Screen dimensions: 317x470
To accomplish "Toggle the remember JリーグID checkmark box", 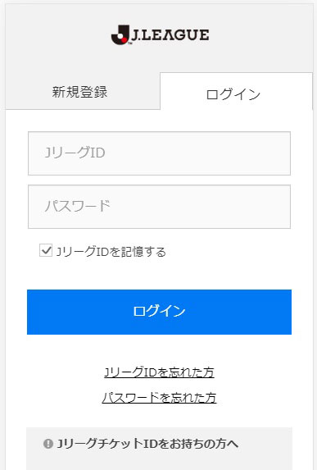I will (46, 250).
